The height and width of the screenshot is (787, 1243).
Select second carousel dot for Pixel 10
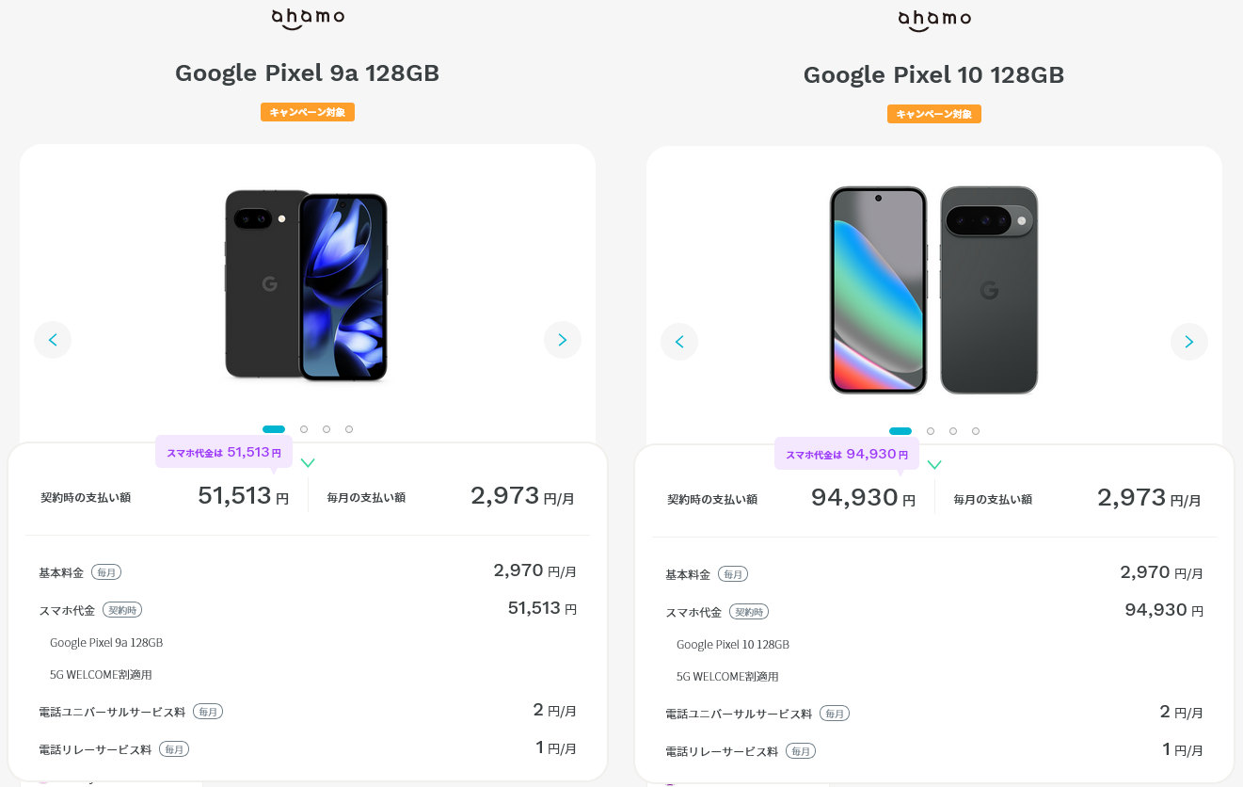(x=931, y=431)
